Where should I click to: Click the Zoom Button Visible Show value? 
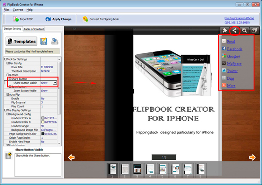point(44,91)
